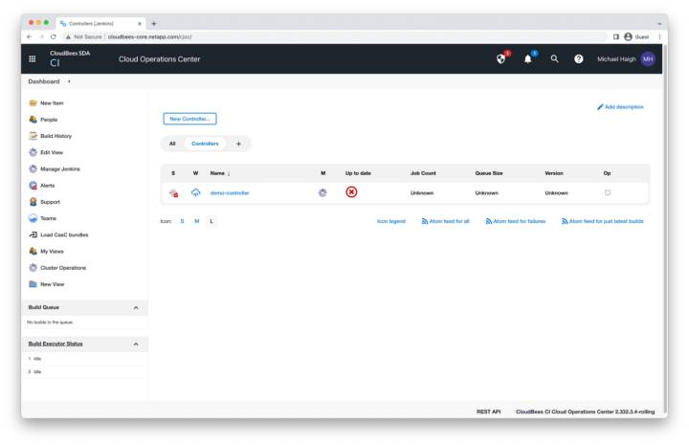Screen dimensions: 689x447
Task: Add a new view tab with plus
Action: 238,144
